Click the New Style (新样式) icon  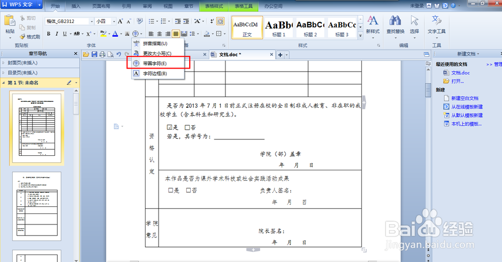point(372,21)
